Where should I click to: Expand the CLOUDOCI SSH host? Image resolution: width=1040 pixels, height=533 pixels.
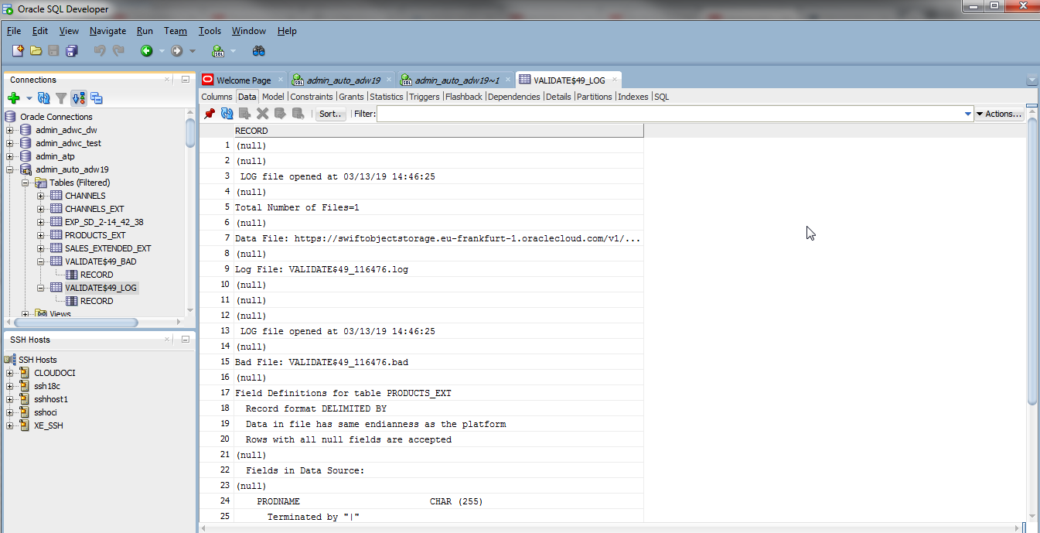pyautogui.click(x=10, y=373)
